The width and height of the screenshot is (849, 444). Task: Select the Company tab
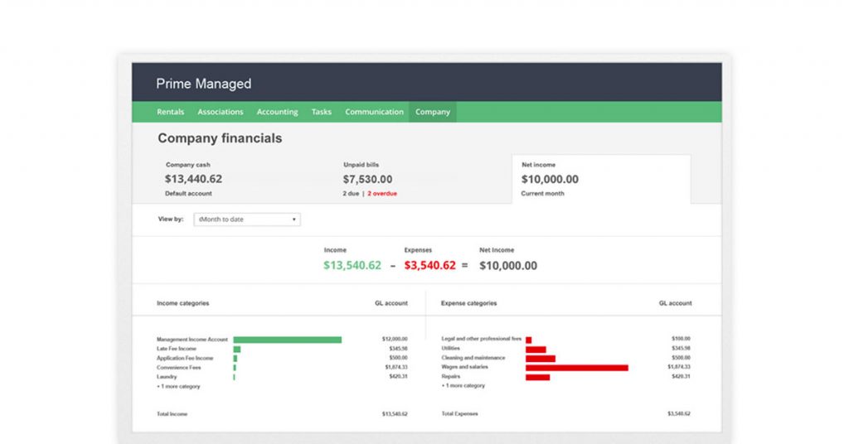pyautogui.click(x=432, y=112)
